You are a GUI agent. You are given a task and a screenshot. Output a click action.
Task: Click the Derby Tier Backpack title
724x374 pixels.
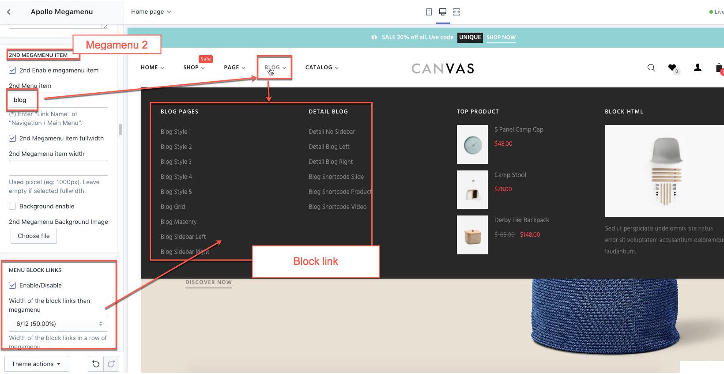[521, 220]
